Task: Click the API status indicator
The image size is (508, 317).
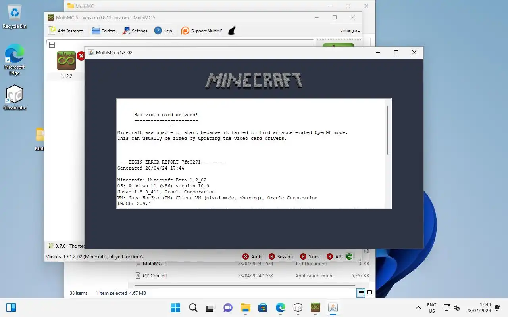Action: click(335, 256)
